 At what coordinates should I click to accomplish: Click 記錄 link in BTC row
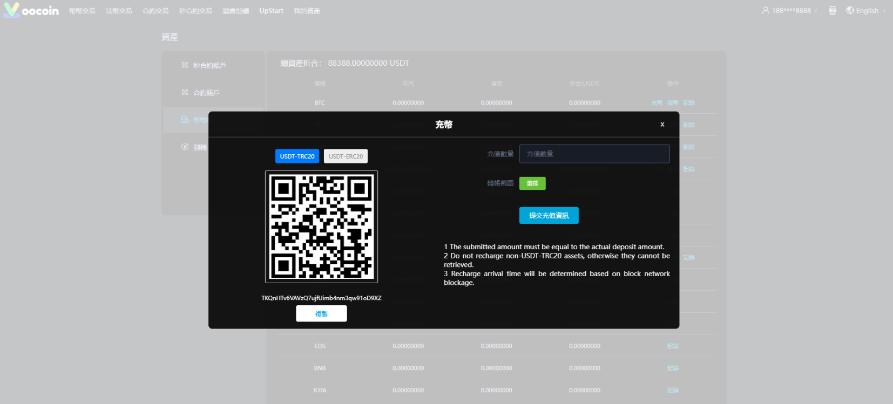[689, 103]
